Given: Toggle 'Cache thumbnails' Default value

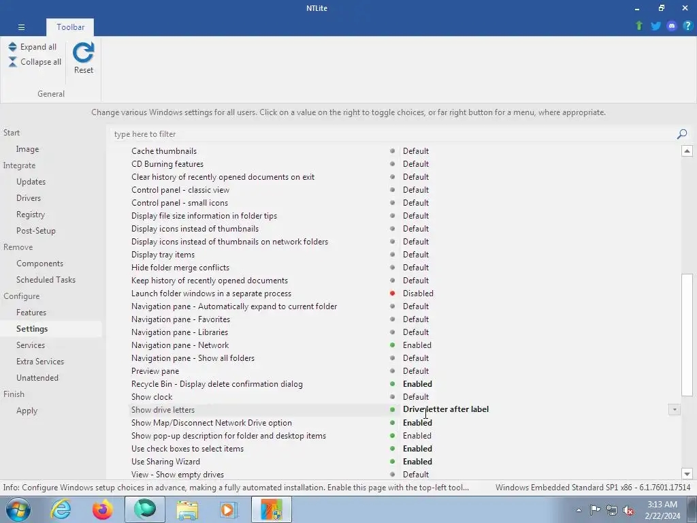Looking at the screenshot, I should click(416, 151).
